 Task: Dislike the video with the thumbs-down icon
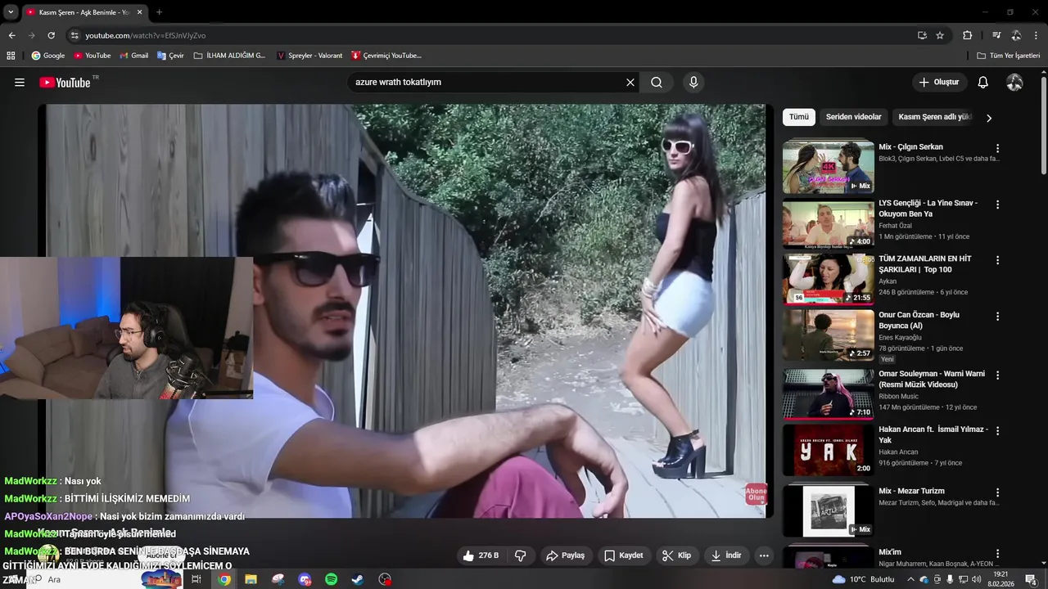[520, 555]
